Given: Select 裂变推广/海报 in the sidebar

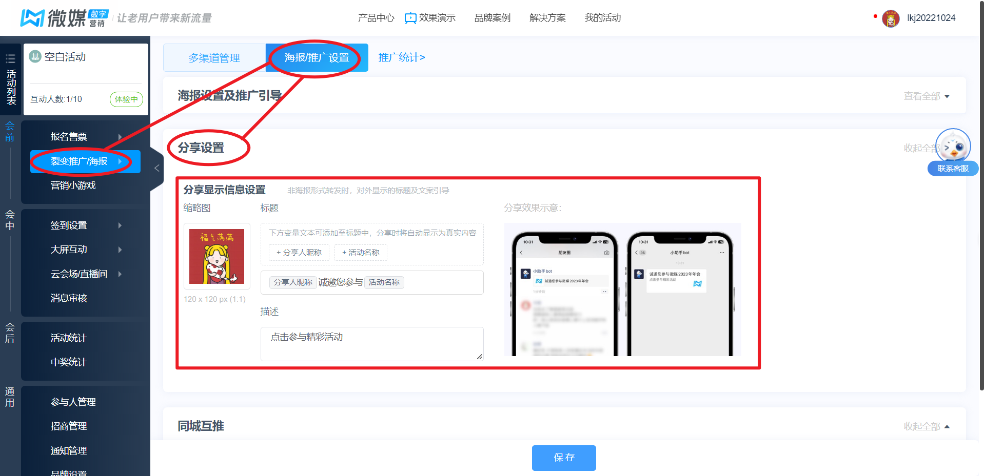Looking at the screenshot, I should pyautogui.click(x=85, y=161).
